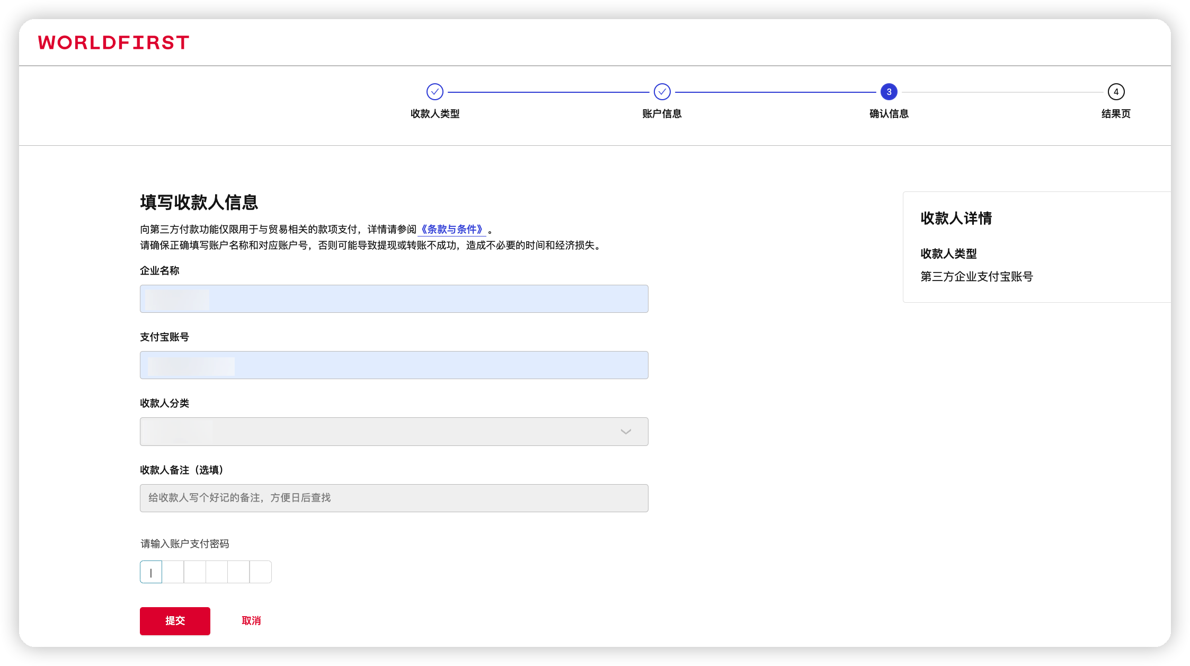The height and width of the screenshot is (666, 1190).
Task: Click the third payment password digit box
Action: [195, 572]
